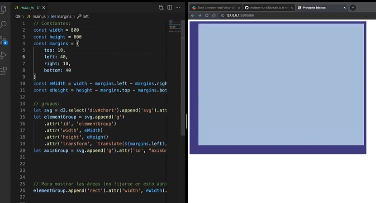Click the light blue chart rectangle

click(x=281, y=84)
